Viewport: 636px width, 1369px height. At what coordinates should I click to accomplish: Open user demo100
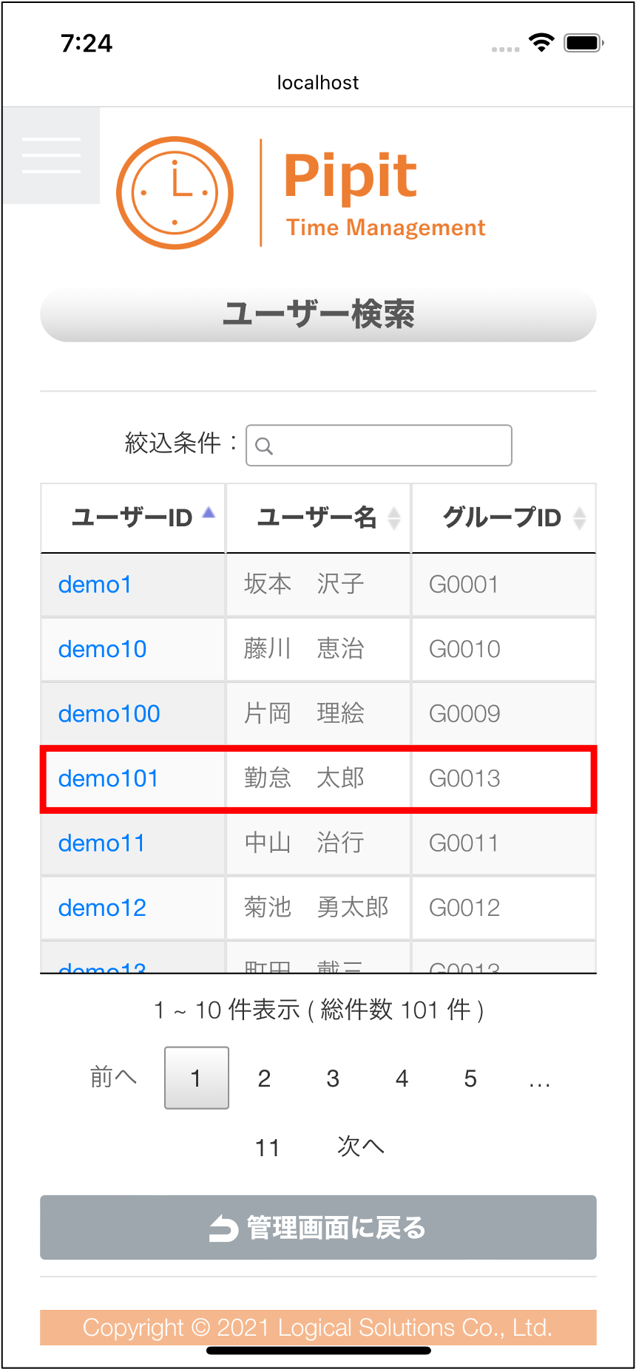click(109, 714)
